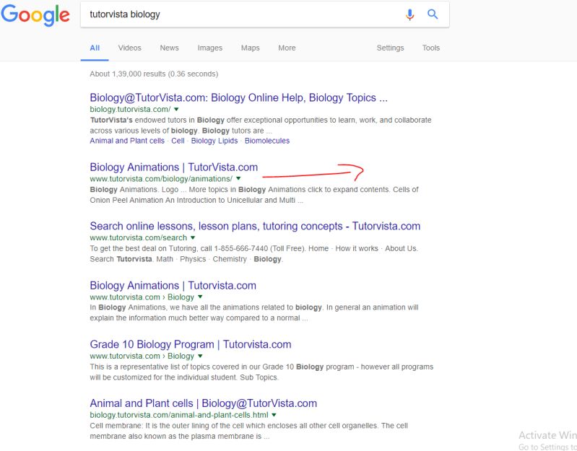This screenshot has height=451, width=577.
Task: Expand the More search categories menu
Action: click(x=287, y=48)
